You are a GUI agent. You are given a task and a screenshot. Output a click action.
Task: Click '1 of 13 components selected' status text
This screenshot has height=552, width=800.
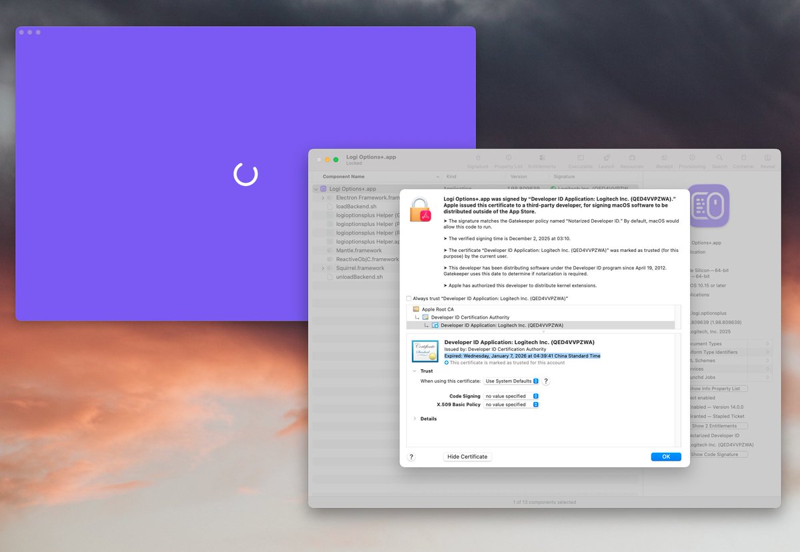pyautogui.click(x=544, y=502)
